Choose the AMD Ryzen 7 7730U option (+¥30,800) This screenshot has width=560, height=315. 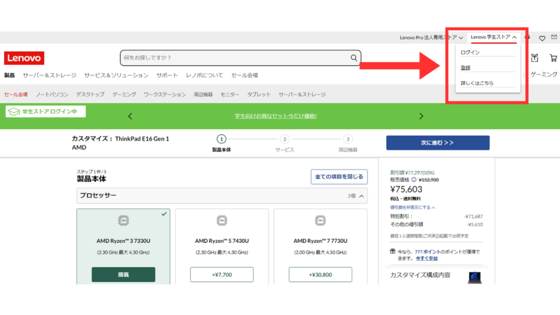(320, 275)
